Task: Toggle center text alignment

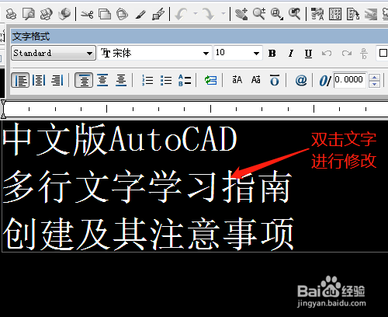Action: click(x=39, y=80)
